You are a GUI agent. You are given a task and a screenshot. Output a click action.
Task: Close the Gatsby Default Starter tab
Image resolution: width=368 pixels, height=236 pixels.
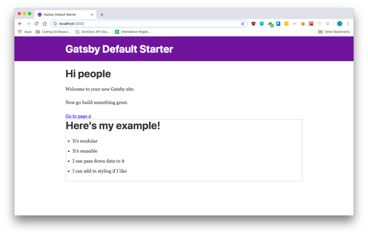92,15
